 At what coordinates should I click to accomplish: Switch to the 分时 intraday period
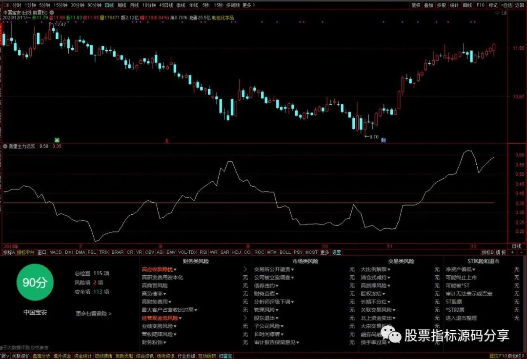point(17,5)
